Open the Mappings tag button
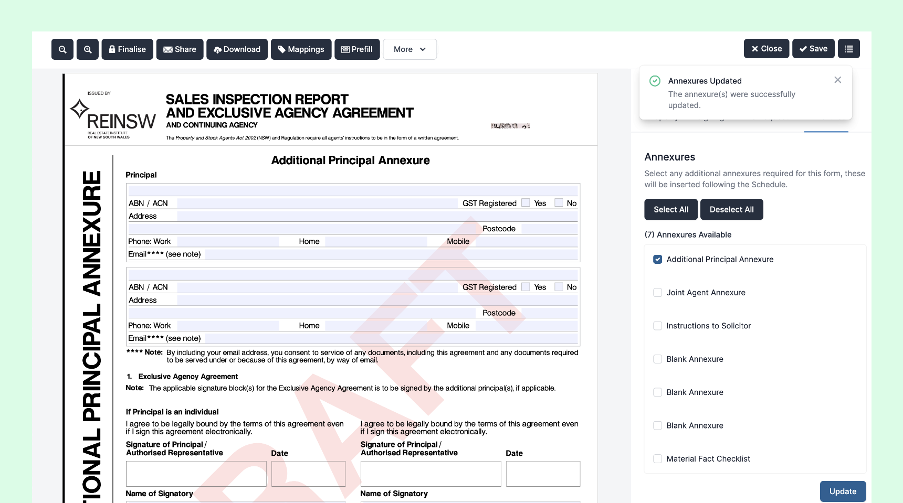This screenshot has width=903, height=503. coord(301,49)
